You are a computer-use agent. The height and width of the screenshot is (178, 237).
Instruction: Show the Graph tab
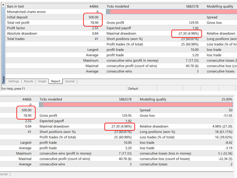tap(42, 81)
